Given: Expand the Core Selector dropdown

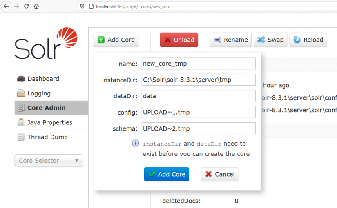Looking at the screenshot, I should click(49, 160).
